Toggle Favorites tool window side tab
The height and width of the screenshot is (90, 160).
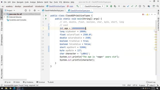coord(2,73)
